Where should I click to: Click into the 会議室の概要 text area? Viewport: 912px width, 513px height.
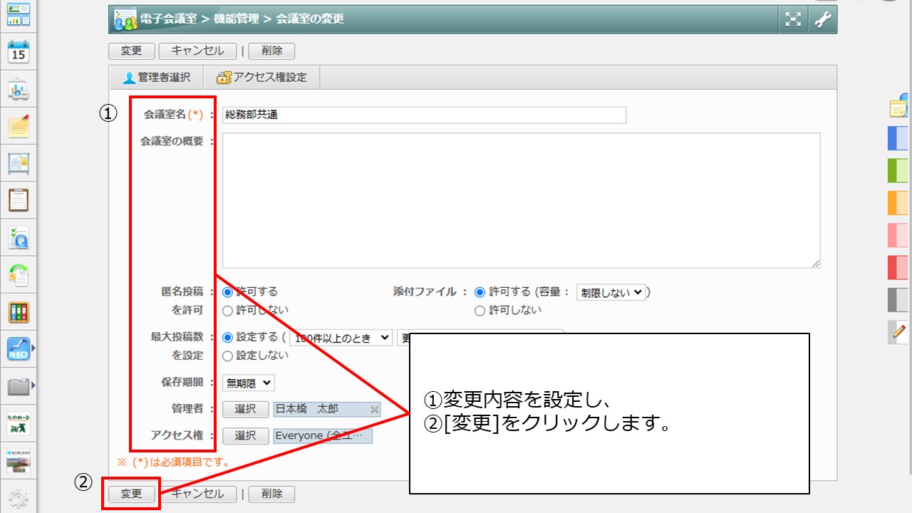pyautogui.click(x=521, y=200)
